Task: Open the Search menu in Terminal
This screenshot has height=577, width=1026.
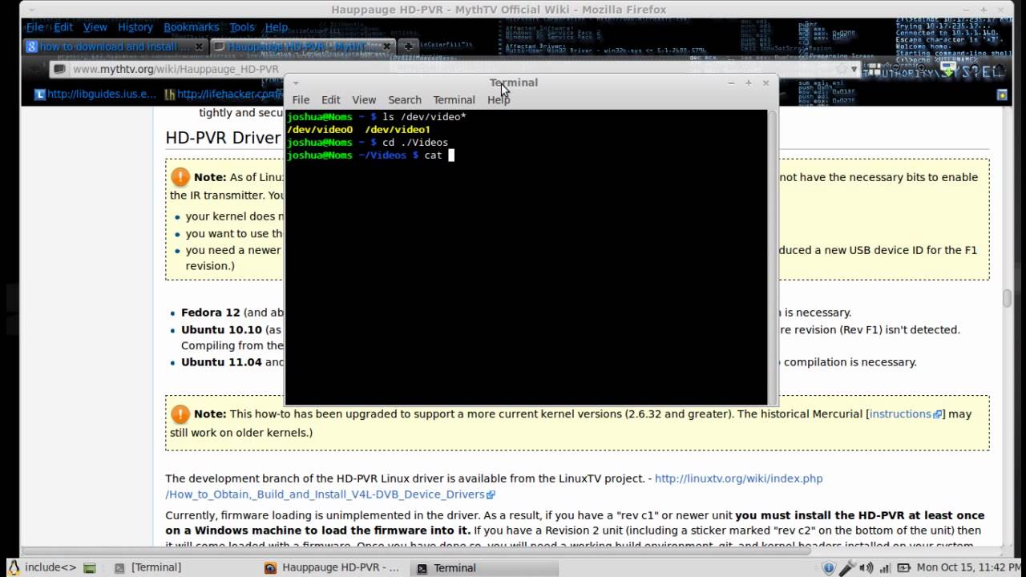Action: [405, 100]
